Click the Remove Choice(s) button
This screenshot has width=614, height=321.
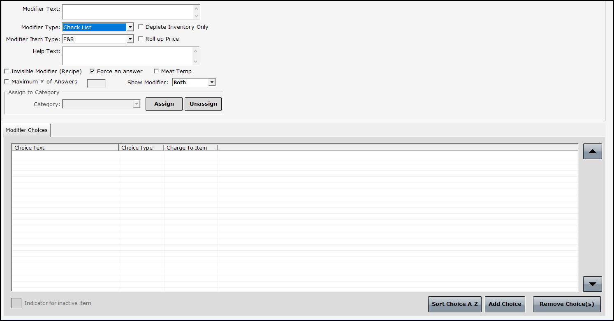point(566,304)
